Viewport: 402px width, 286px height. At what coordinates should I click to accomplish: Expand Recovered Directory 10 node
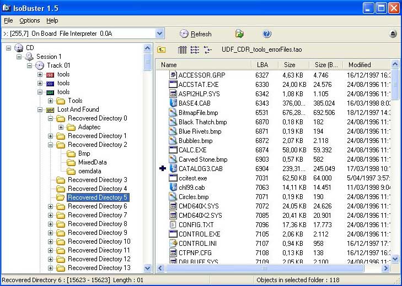coord(51,242)
